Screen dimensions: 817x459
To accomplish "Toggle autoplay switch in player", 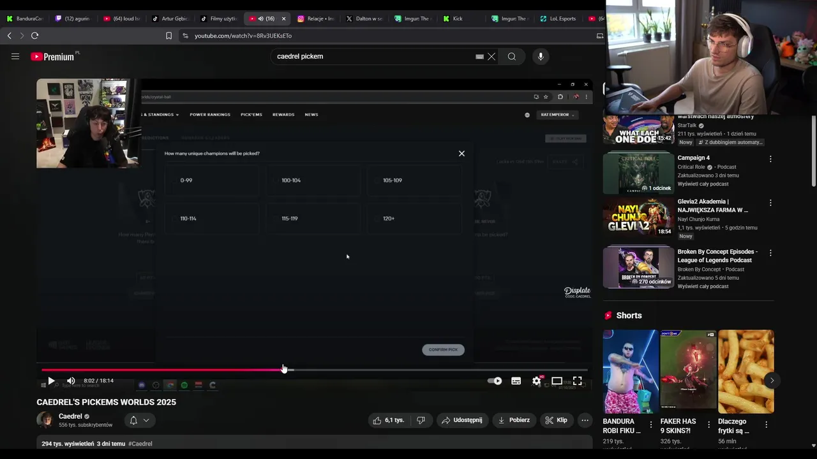I will click(x=495, y=381).
